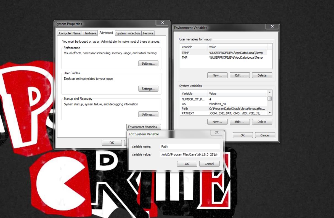
Task: Delete the selected system variable
Action: tap(262, 122)
